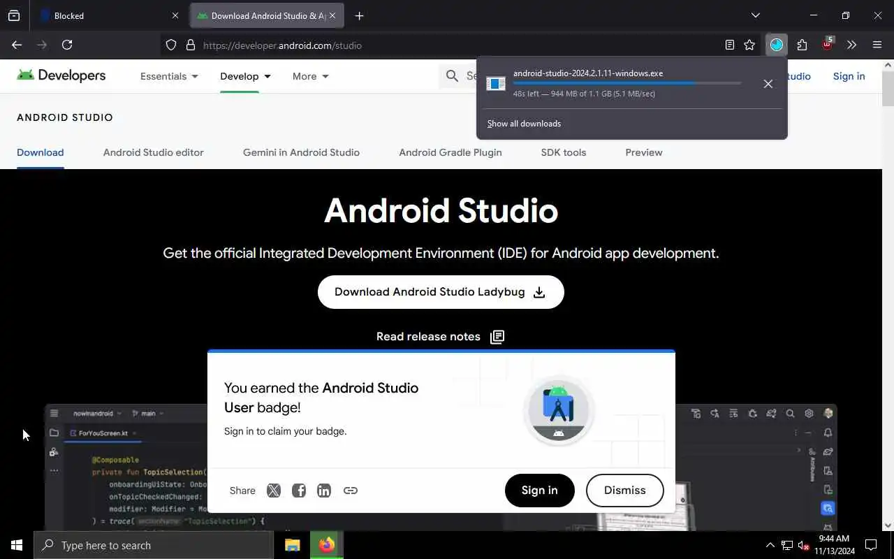This screenshot has height=559, width=894.
Task: Cancel the android-studio exe download
Action: 768,84
